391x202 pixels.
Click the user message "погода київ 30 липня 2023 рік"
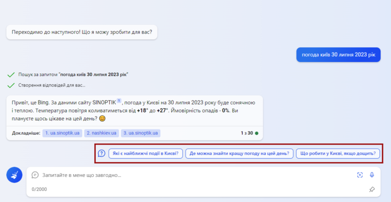click(338, 55)
